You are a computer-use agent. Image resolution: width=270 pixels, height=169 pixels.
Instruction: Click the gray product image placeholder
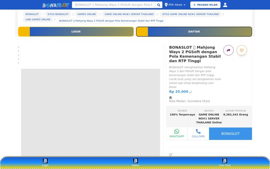pyautogui.click(x=91, y=112)
